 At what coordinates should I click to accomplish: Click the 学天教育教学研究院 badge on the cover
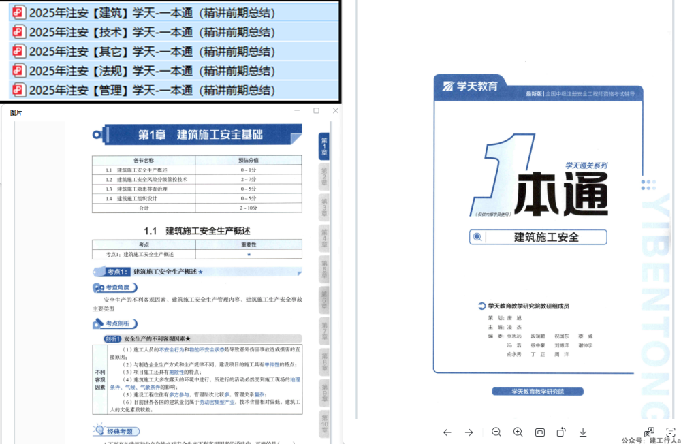[538, 392]
